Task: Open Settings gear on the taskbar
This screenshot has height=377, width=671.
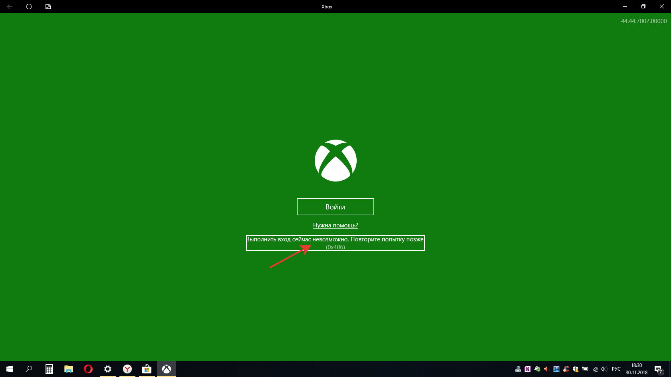Action: coord(108,369)
